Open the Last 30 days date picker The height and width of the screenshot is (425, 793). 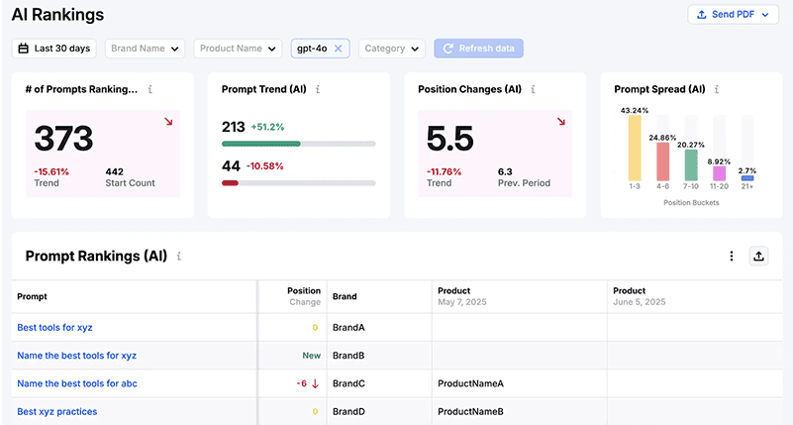[54, 49]
